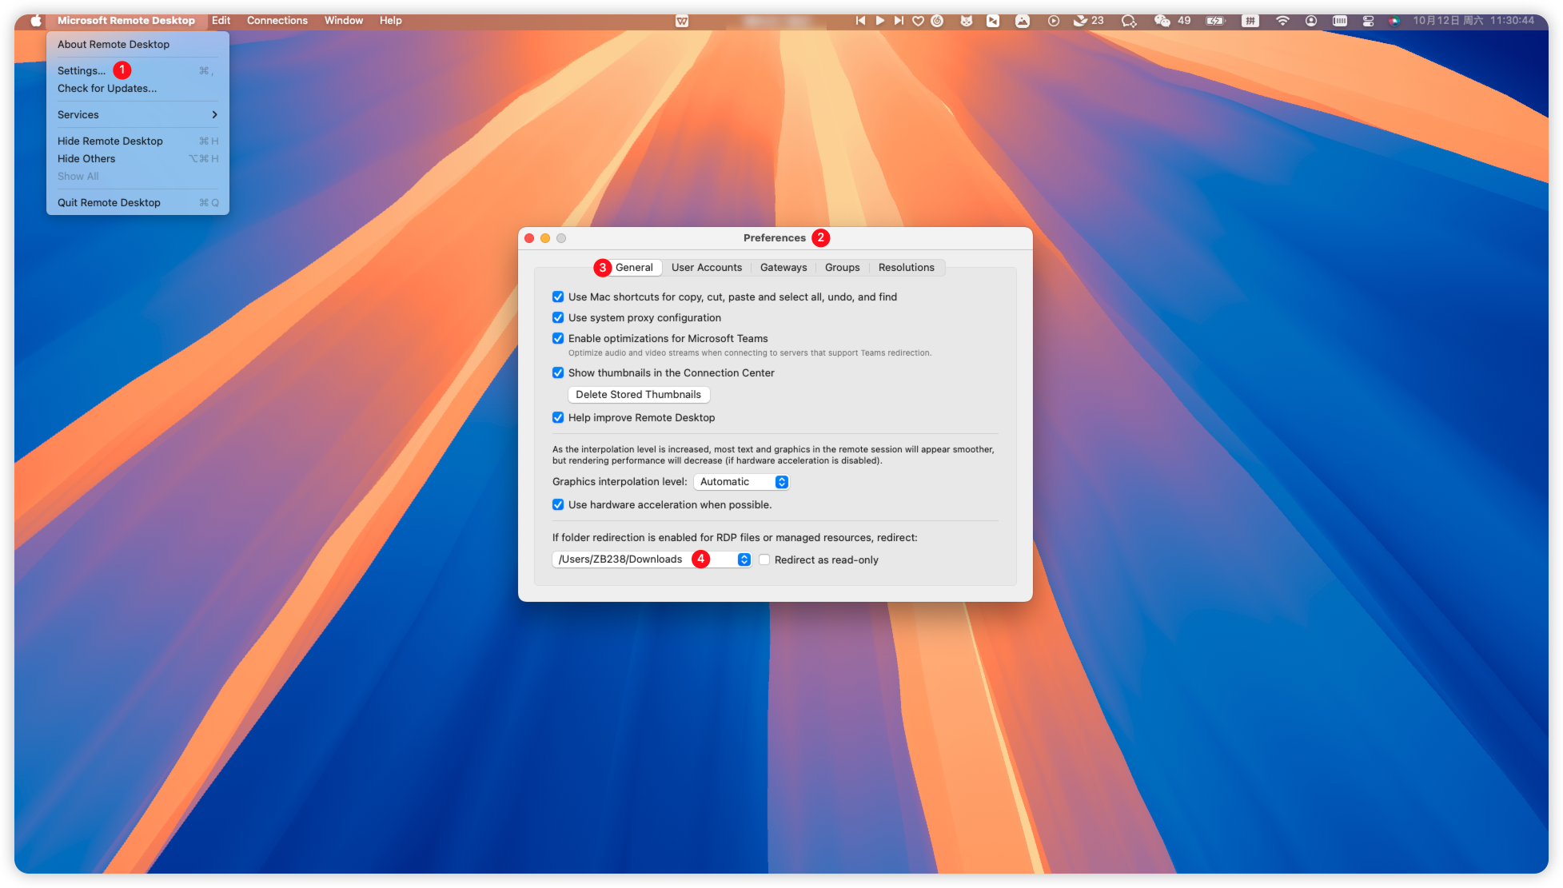
Task: Uncheck Help improve Remote Desktop
Action: pyautogui.click(x=558, y=417)
